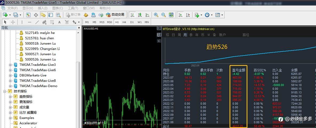Image resolution: width=316 pixels, height=128 pixels.
Task: Open the periodicity clock dropdown arrow
Action: pyautogui.click(x=212, y=15)
